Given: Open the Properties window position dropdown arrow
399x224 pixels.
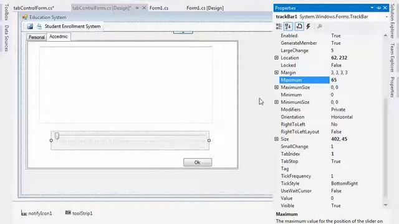Looking at the screenshot, I should click(372, 8).
